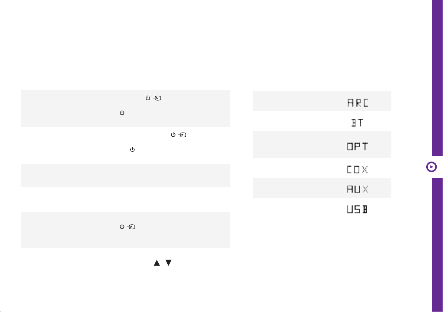This screenshot has height=312, width=443.
Task: Select the COX display label
Action: (x=358, y=169)
